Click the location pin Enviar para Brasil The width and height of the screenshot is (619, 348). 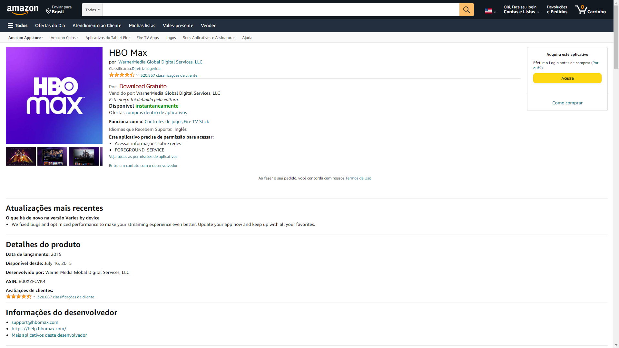tap(59, 10)
